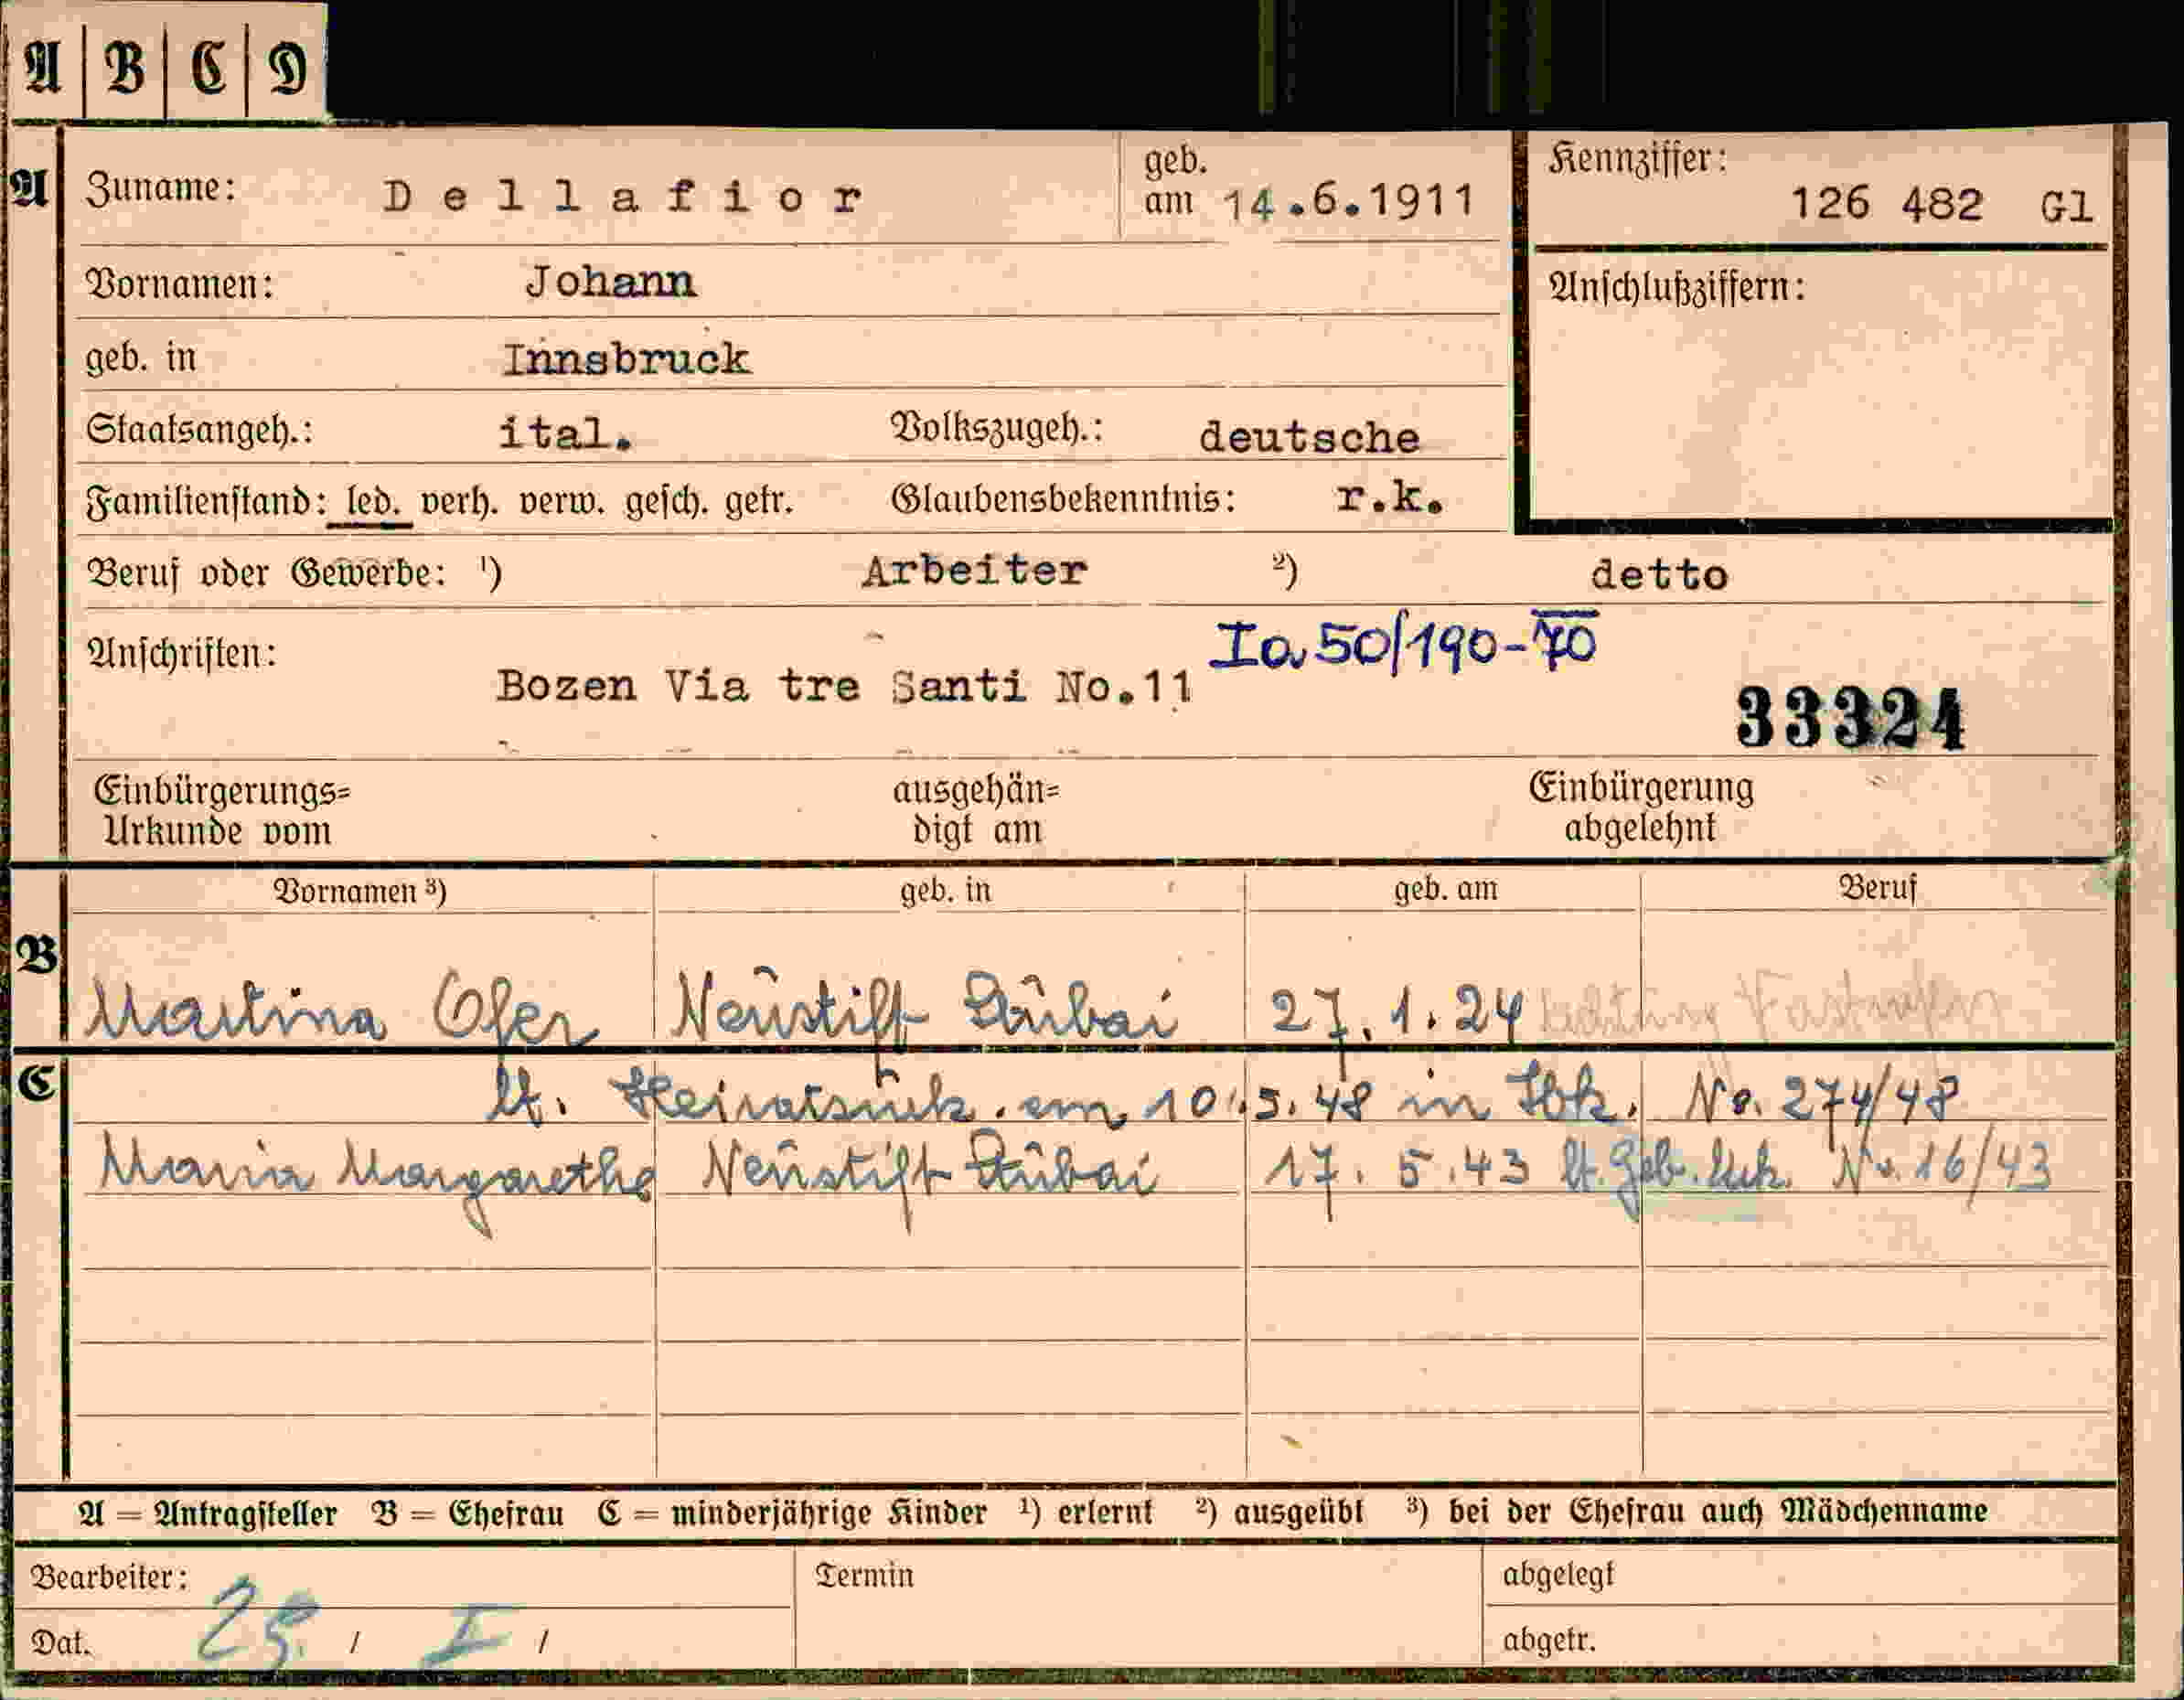Image resolution: width=2184 pixels, height=1700 pixels.
Task: Click the handwritten reference 'Ia 50/190-70'
Action: (1404, 642)
